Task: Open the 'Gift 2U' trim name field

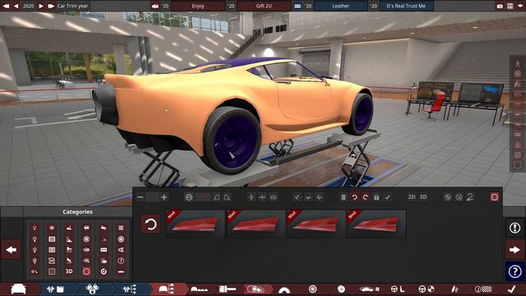Action: tap(264, 6)
